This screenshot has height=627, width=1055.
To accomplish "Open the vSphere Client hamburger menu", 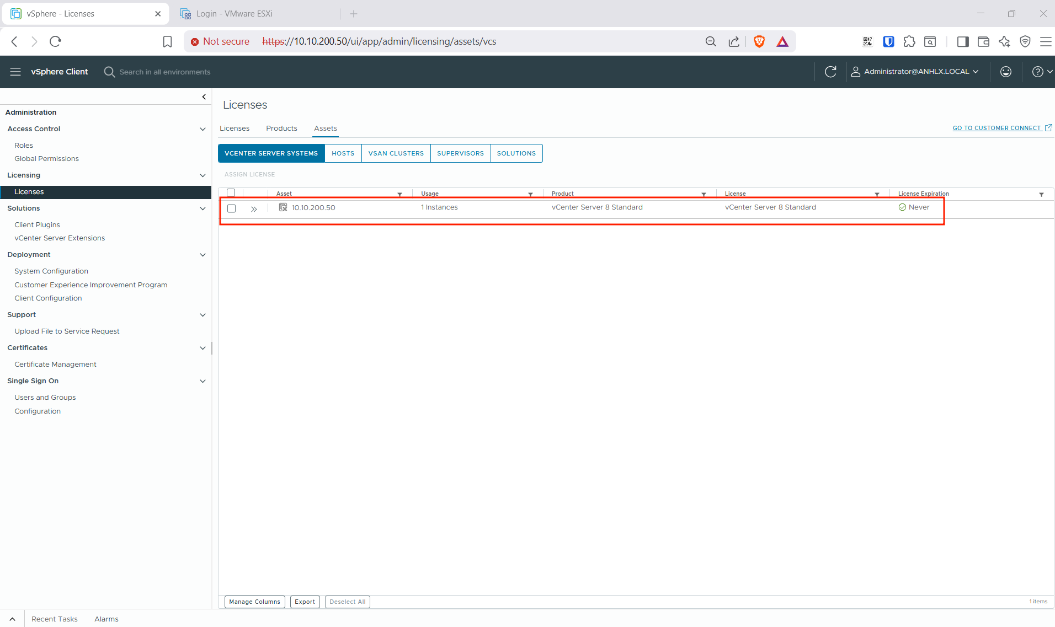I will (15, 72).
